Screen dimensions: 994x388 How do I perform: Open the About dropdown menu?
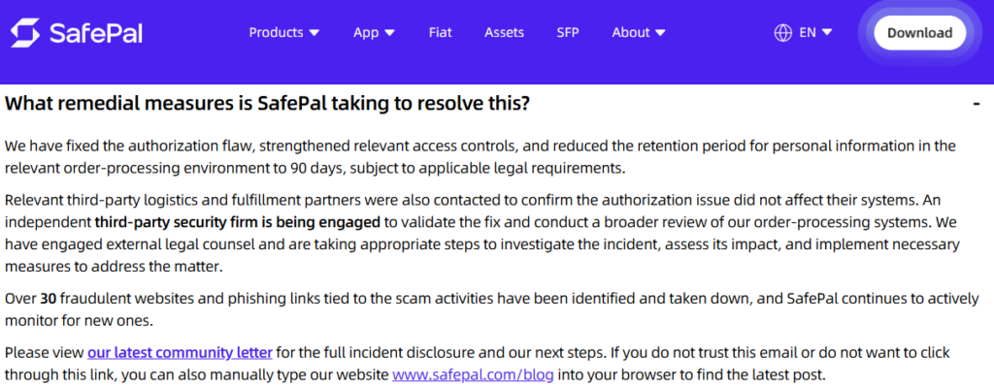tap(639, 33)
